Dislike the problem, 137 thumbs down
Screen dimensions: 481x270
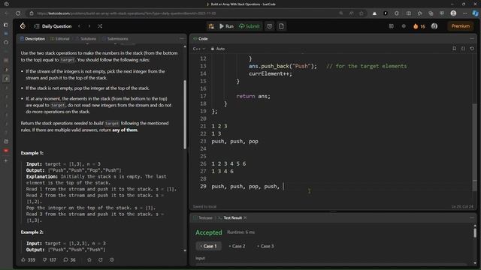[x=50, y=260]
